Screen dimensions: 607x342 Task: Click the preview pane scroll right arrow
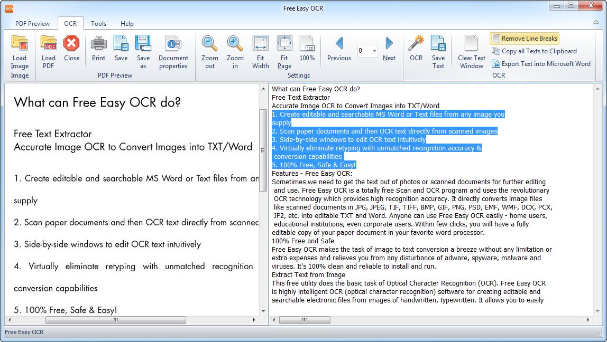[x=254, y=320]
